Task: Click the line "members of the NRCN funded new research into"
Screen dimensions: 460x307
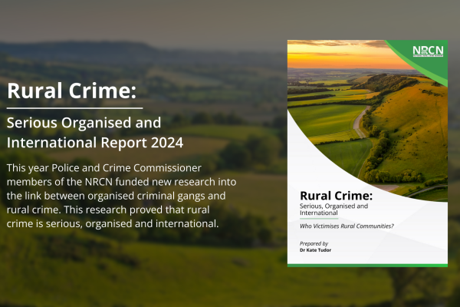Action: 121,182
